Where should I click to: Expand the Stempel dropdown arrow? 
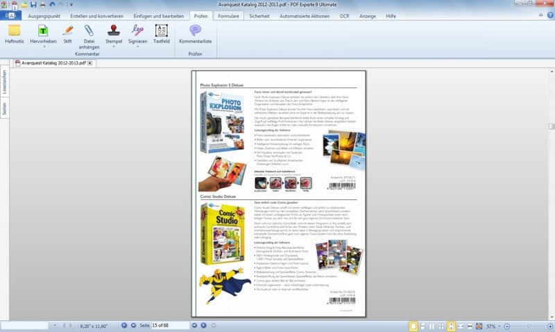click(x=114, y=47)
